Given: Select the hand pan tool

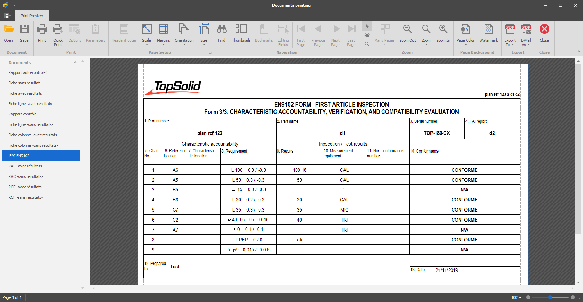Looking at the screenshot, I should pos(367,35).
